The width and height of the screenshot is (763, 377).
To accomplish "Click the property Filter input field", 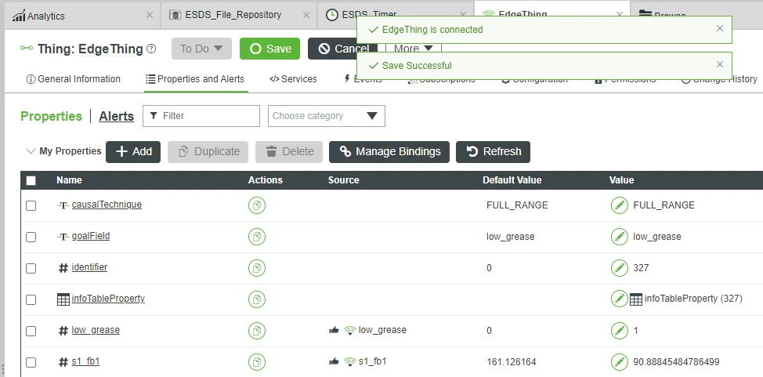I will click(x=201, y=116).
